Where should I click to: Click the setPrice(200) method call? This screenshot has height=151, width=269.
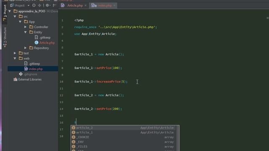coord(109,109)
